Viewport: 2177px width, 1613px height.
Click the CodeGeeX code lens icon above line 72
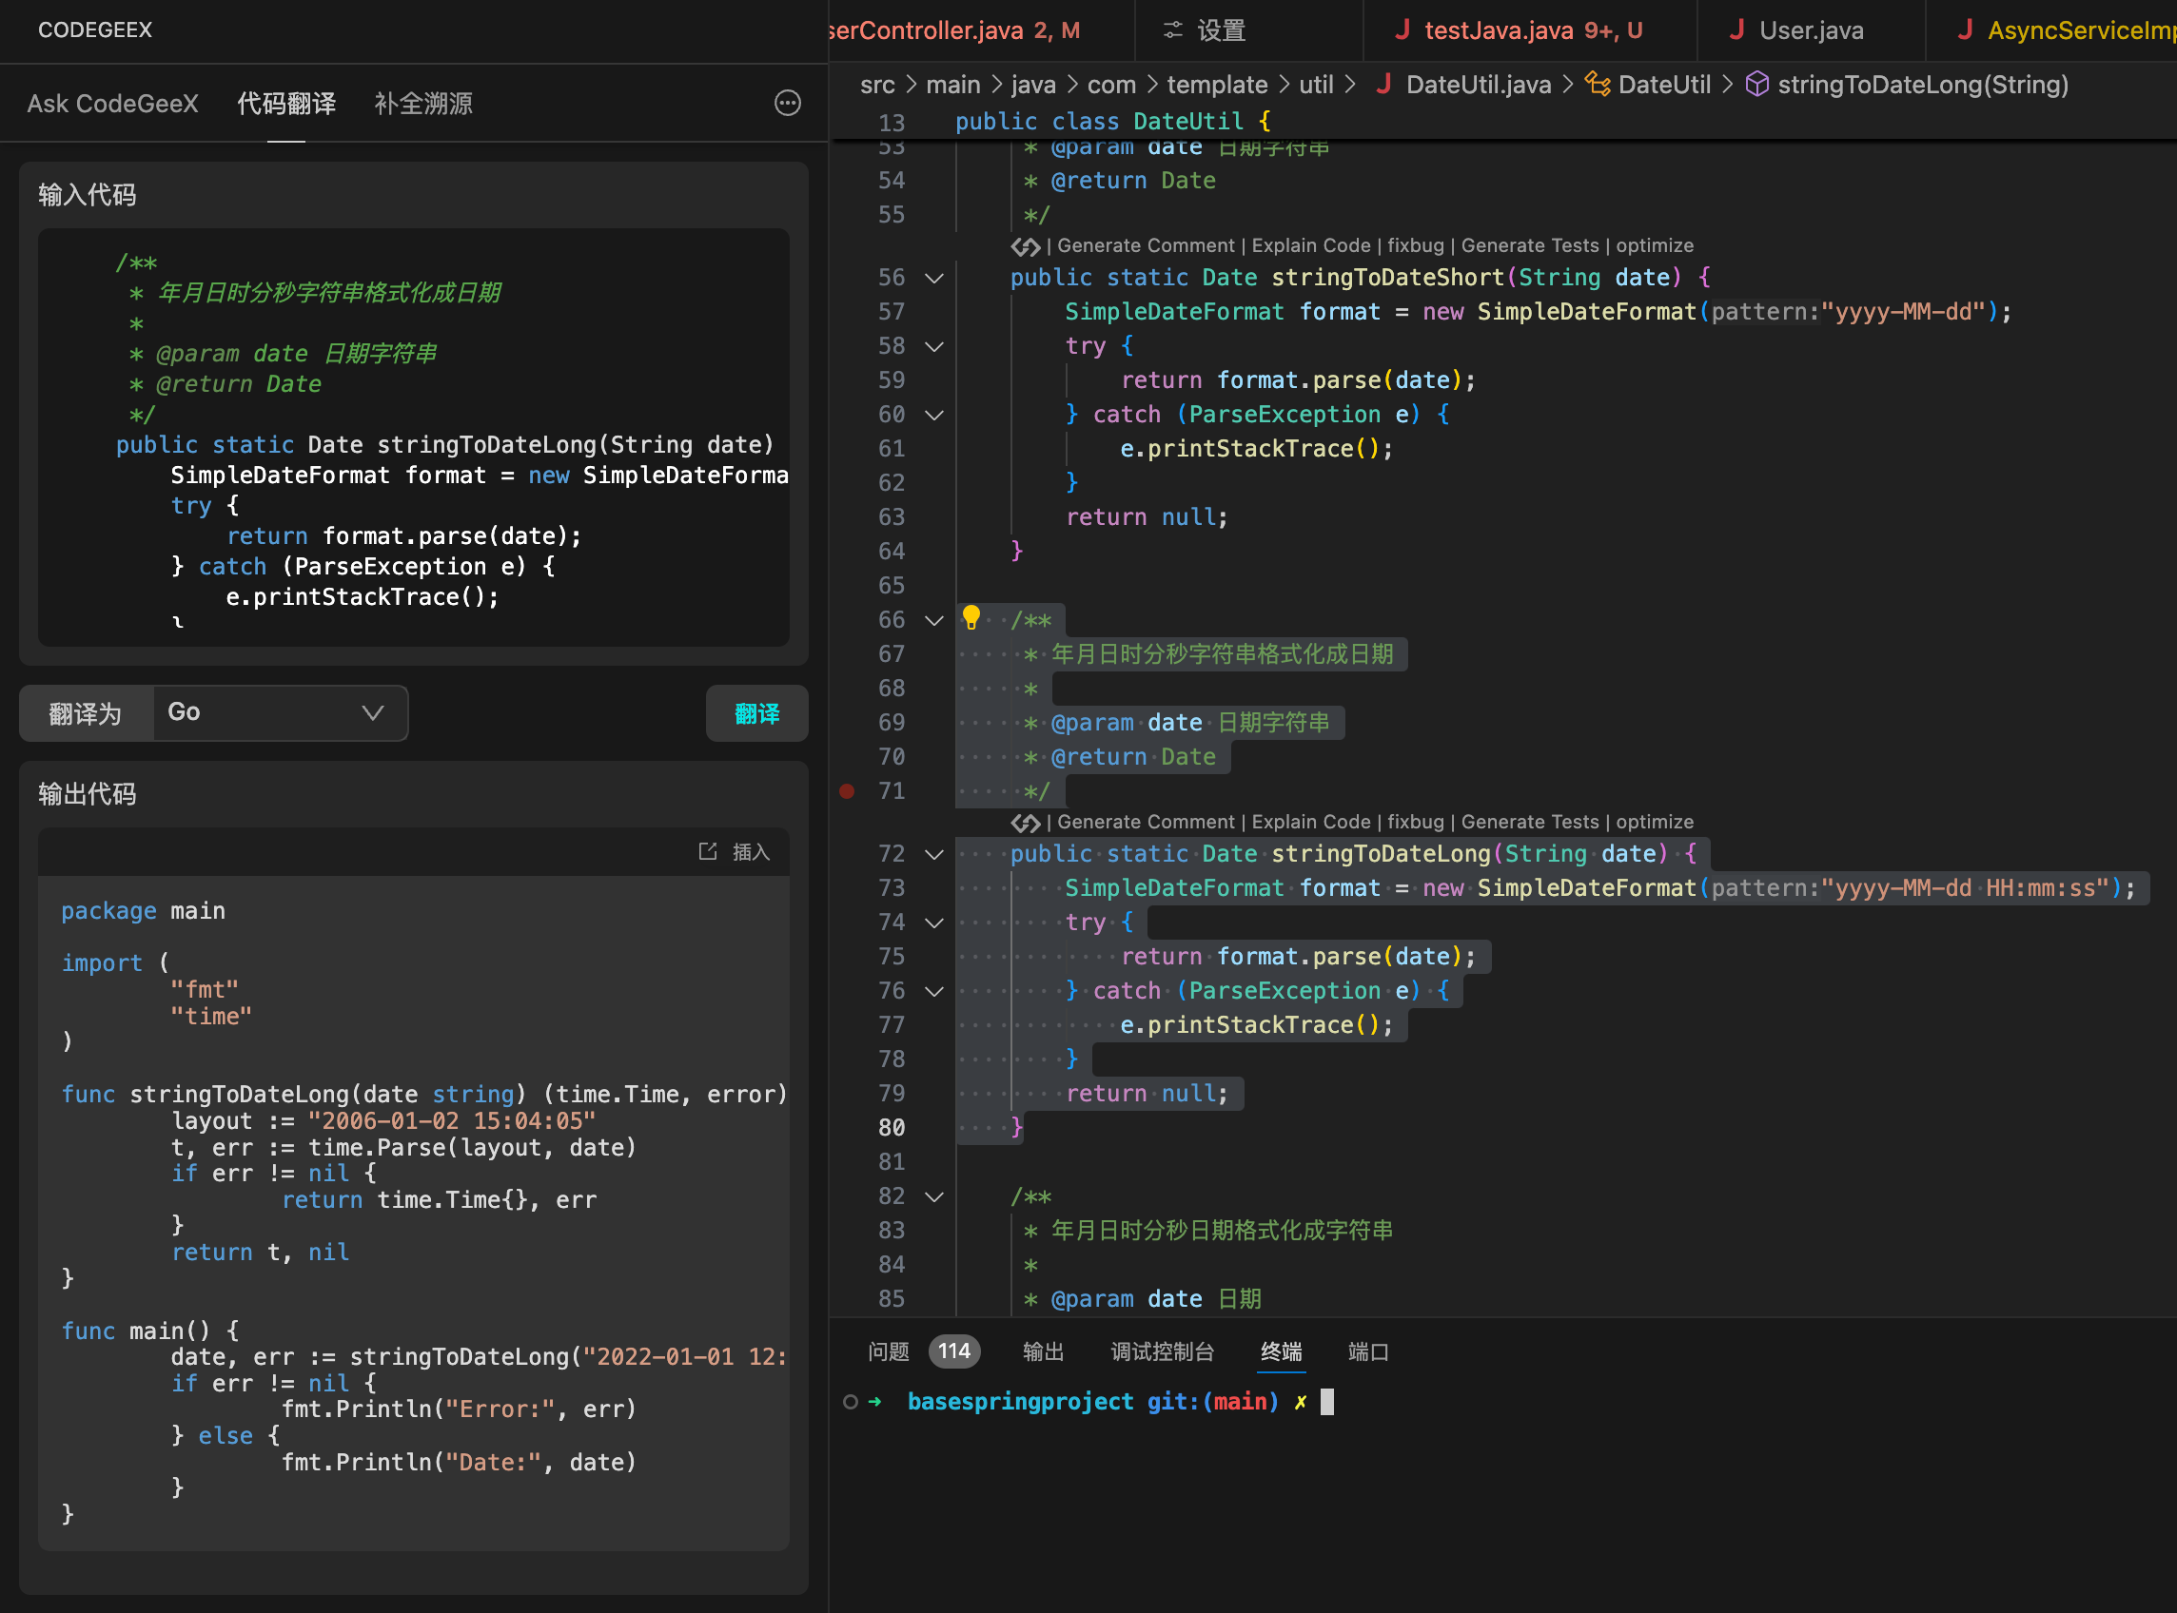point(1026,822)
